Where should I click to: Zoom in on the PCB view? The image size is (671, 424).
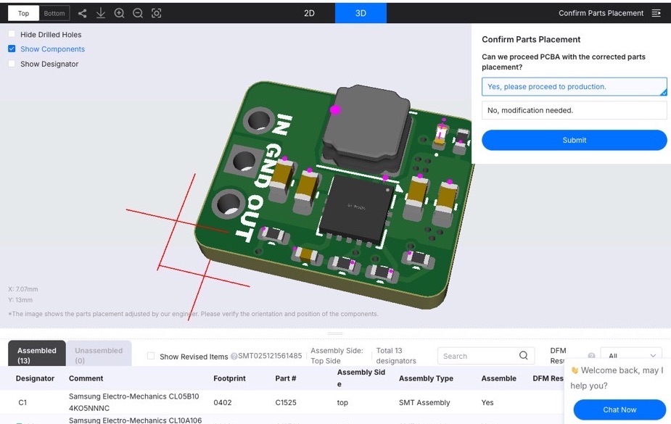[120, 13]
